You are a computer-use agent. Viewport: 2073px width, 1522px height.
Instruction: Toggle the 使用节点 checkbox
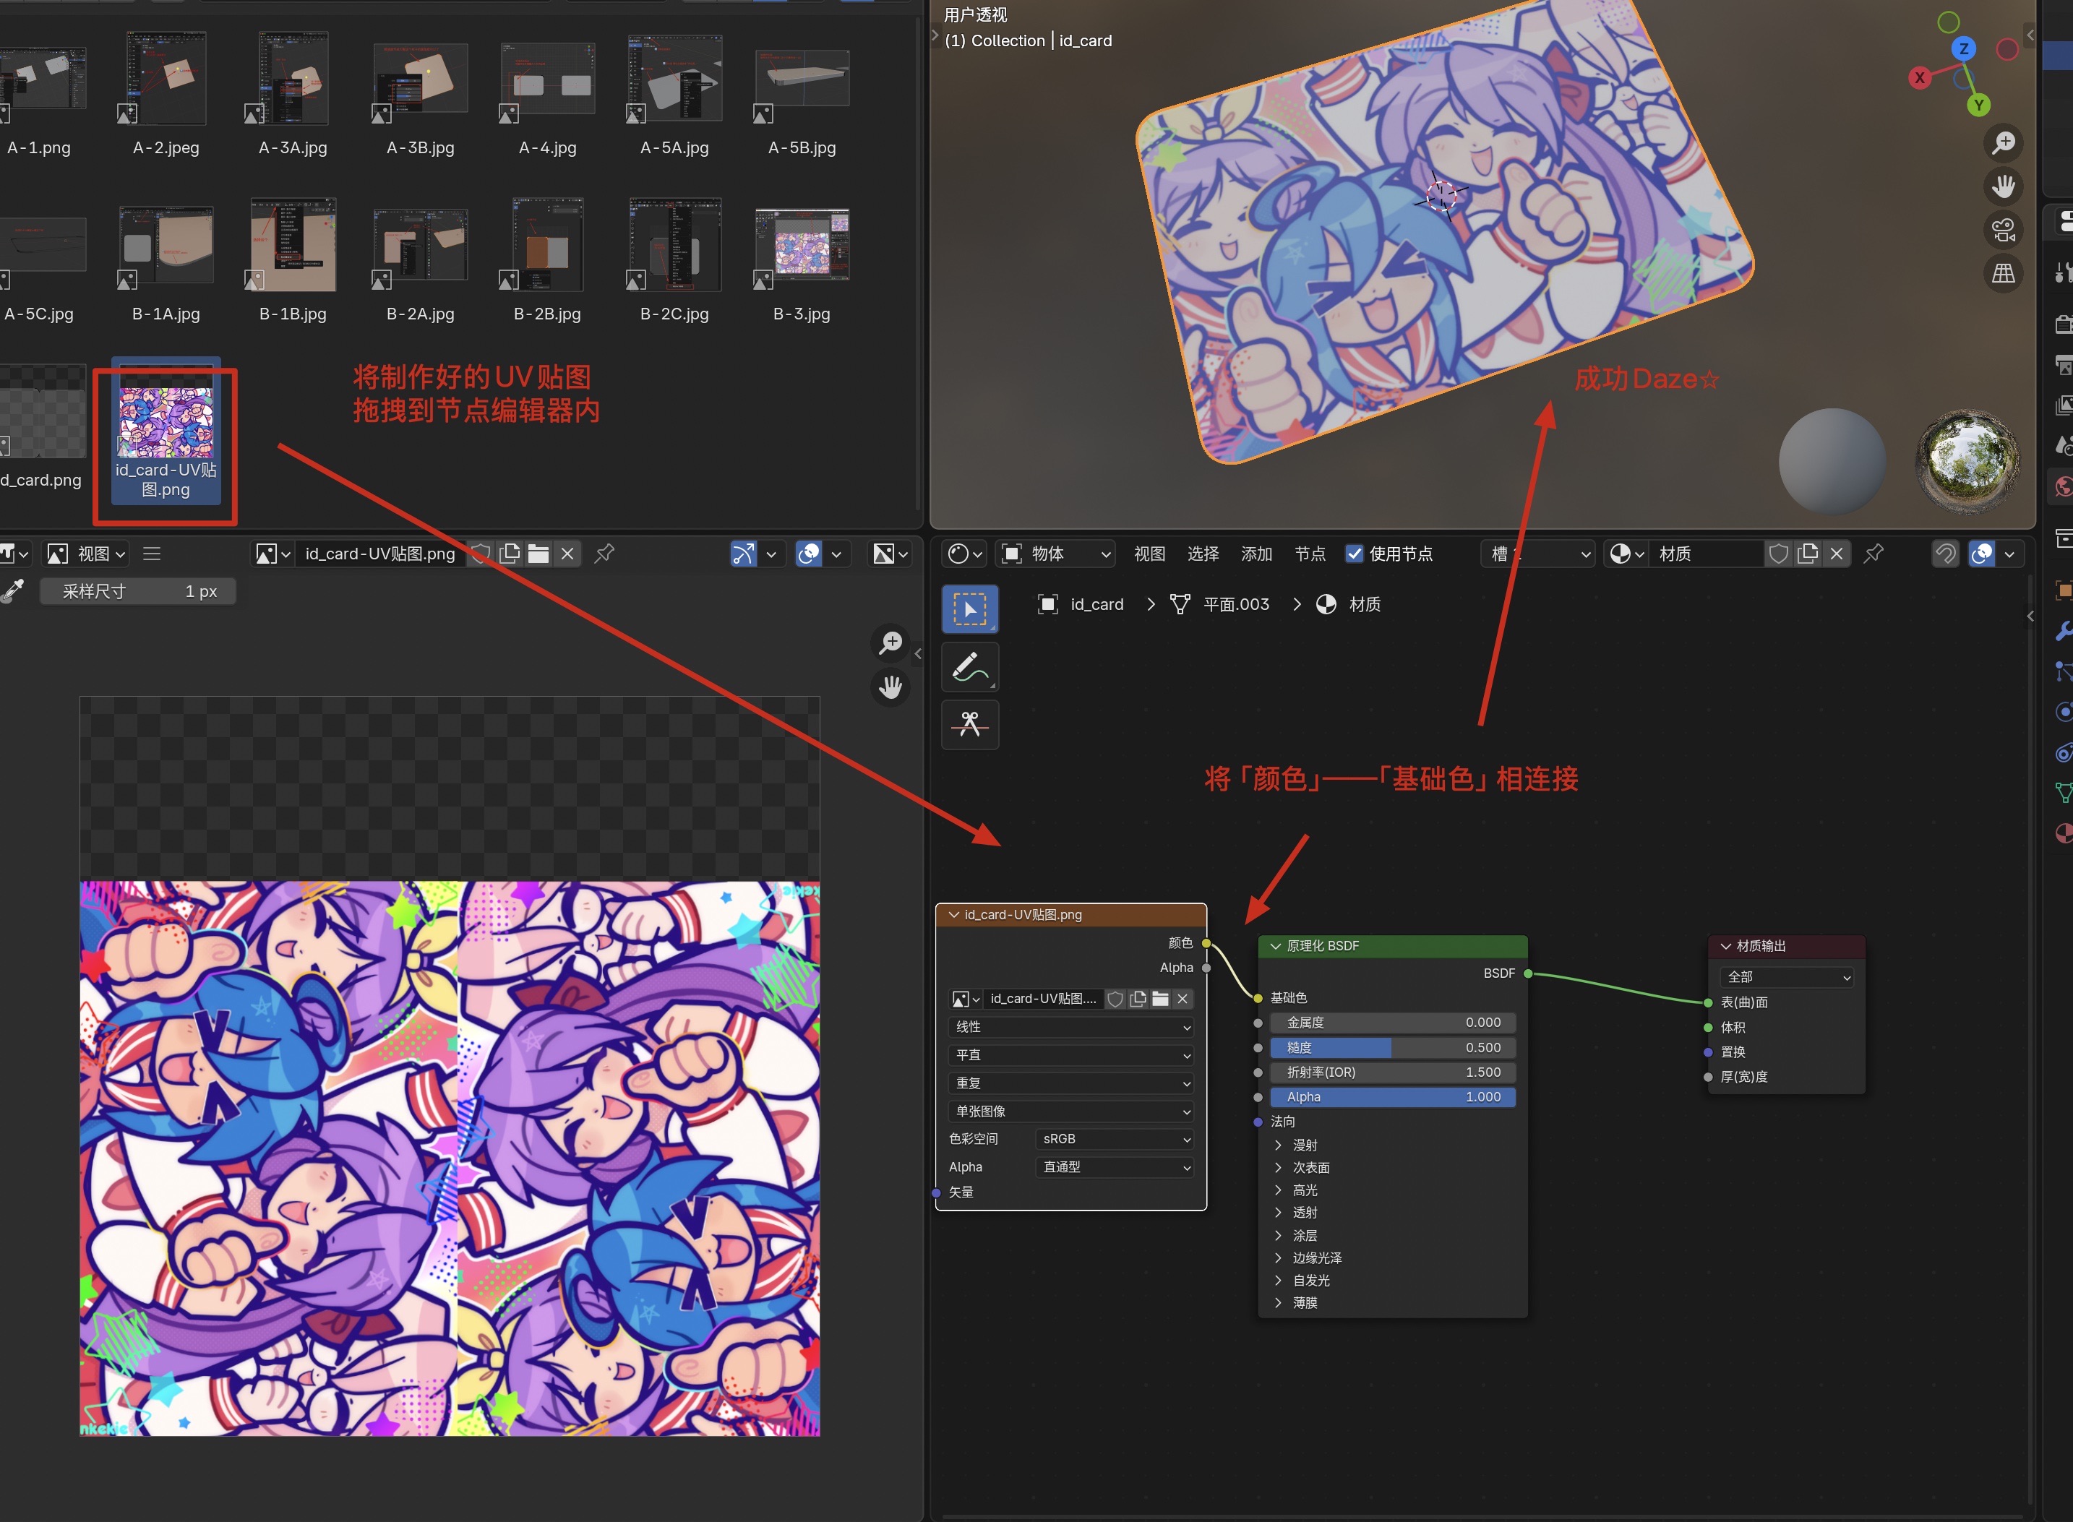pyautogui.click(x=1355, y=554)
